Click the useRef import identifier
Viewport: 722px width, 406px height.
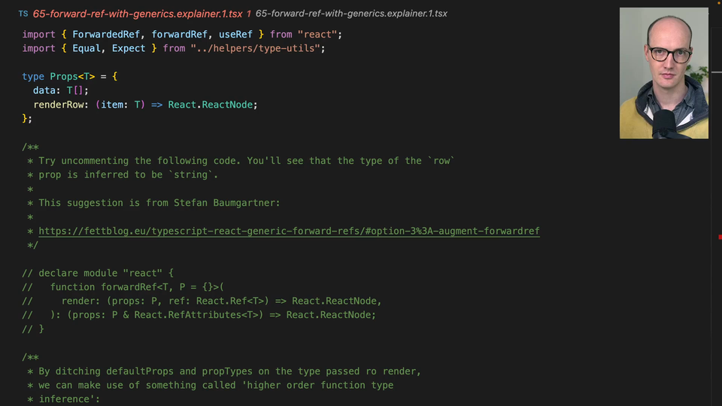point(235,35)
